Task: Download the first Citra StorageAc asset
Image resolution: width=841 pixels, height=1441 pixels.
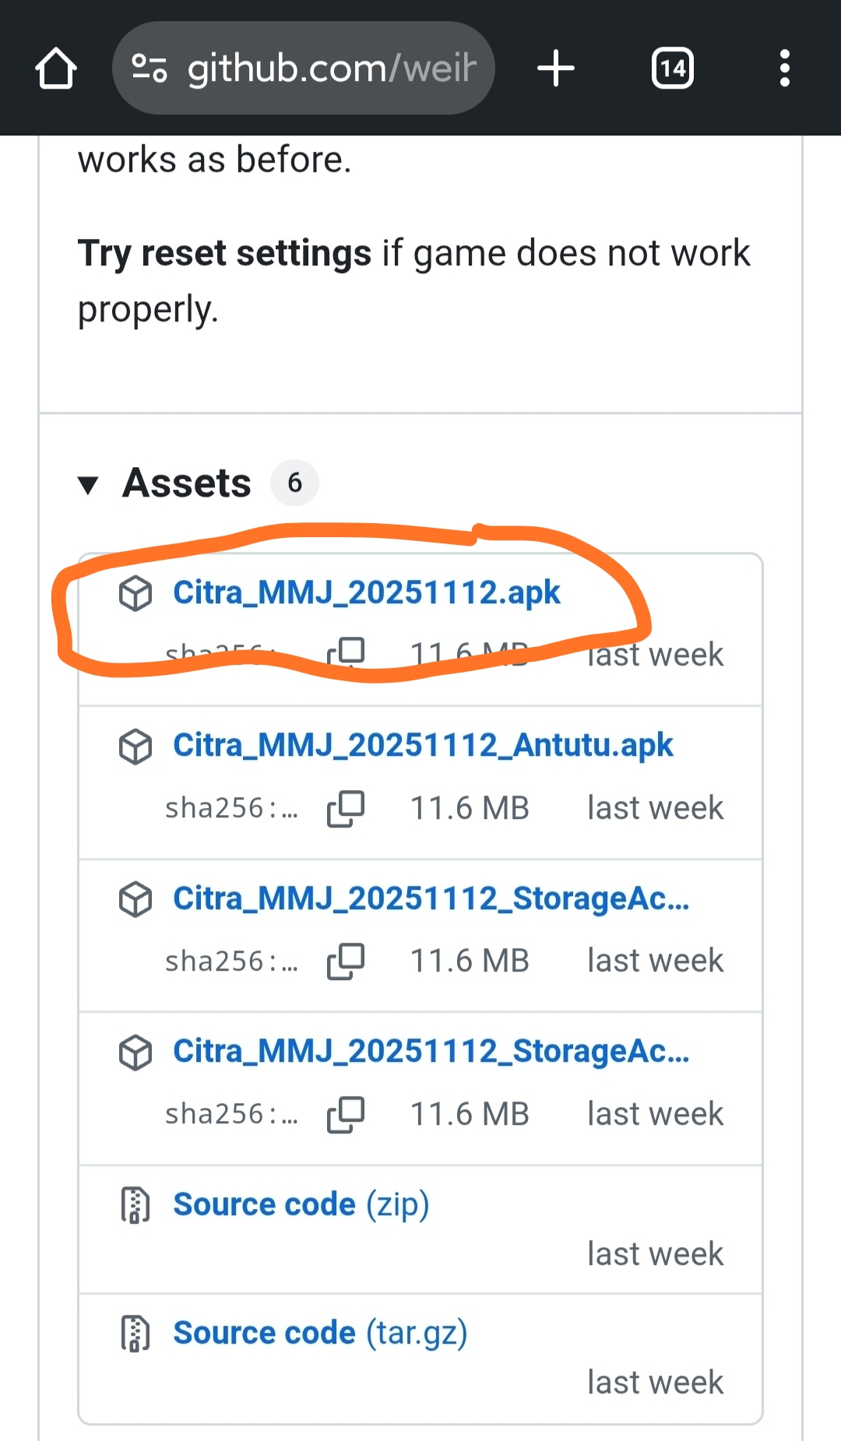Action: click(431, 898)
